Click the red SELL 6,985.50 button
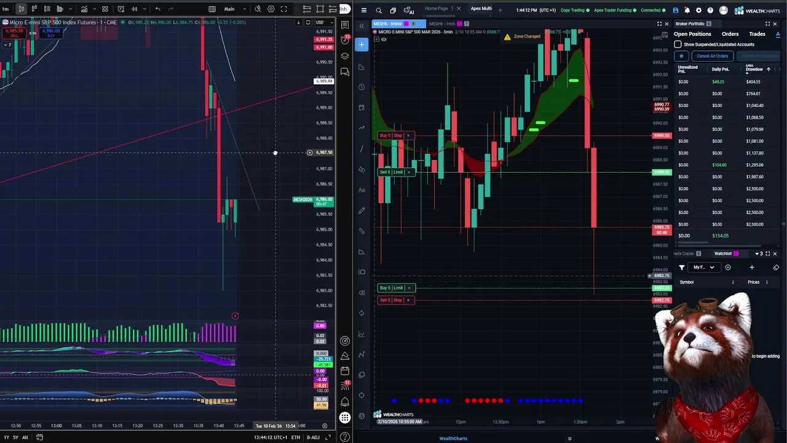The width and height of the screenshot is (787, 443). [x=14, y=33]
